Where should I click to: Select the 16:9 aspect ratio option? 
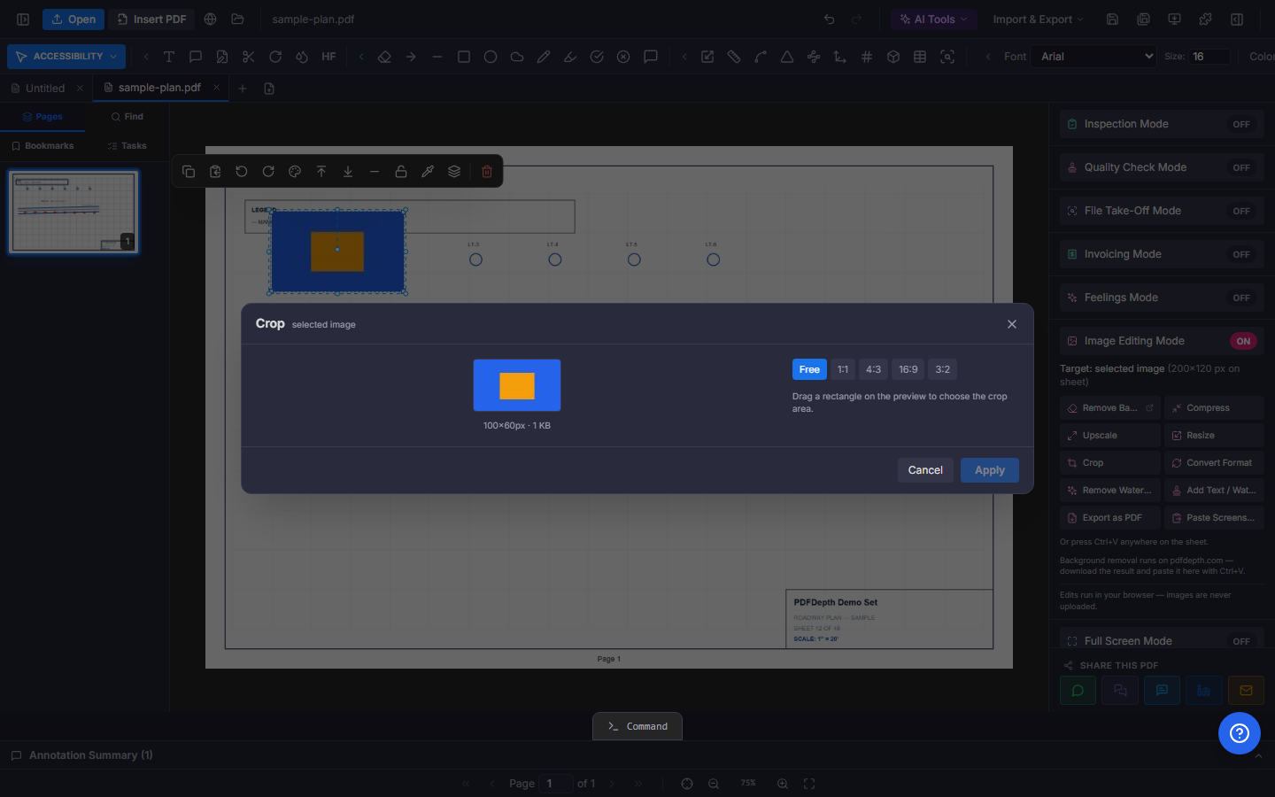[x=908, y=369]
